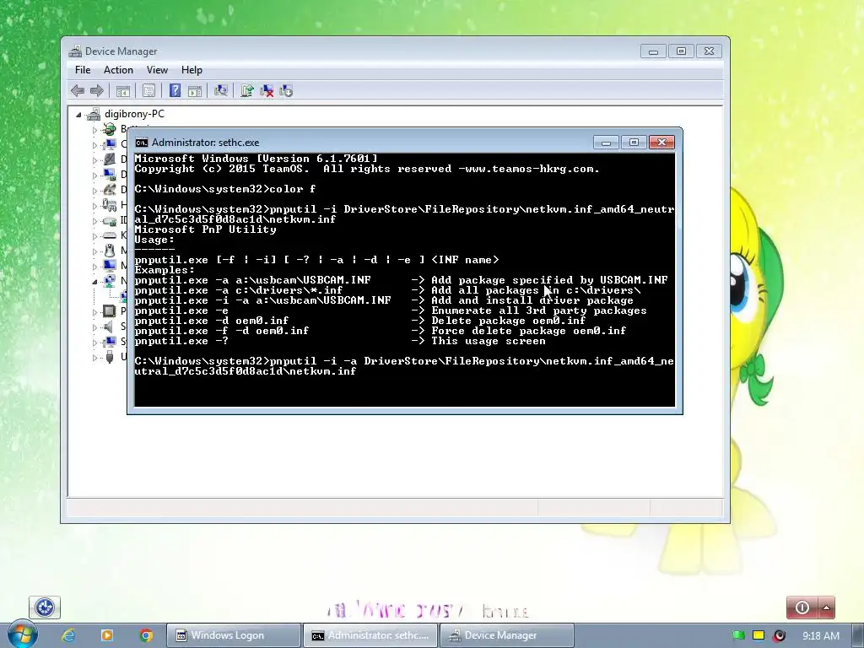Viewport: 864px width, 648px height.
Task: Select the processor chip category icon
Action: click(x=110, y=310)
